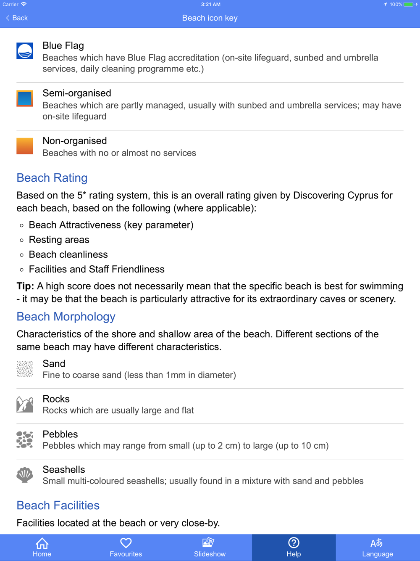Tap the Seashells shell icon
Viewport: 420px width, 561px height.
[25, 475]
